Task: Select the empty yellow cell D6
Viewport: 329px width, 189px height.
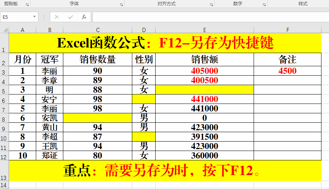Action: tap(144, 99)
